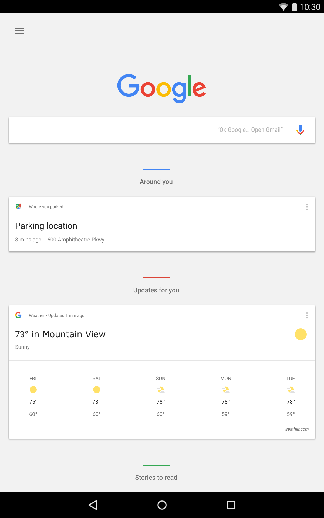Select the Updates for you section header
Image resolution: width=324 pixels, height=518 pixels.
[156, 290]
